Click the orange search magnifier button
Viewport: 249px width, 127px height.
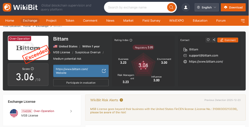coord(171,7)
